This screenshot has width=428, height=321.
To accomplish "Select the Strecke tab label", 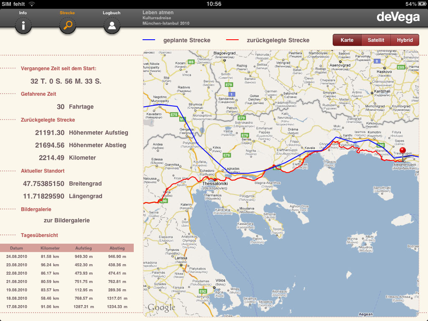I will [x=67, y=13].
